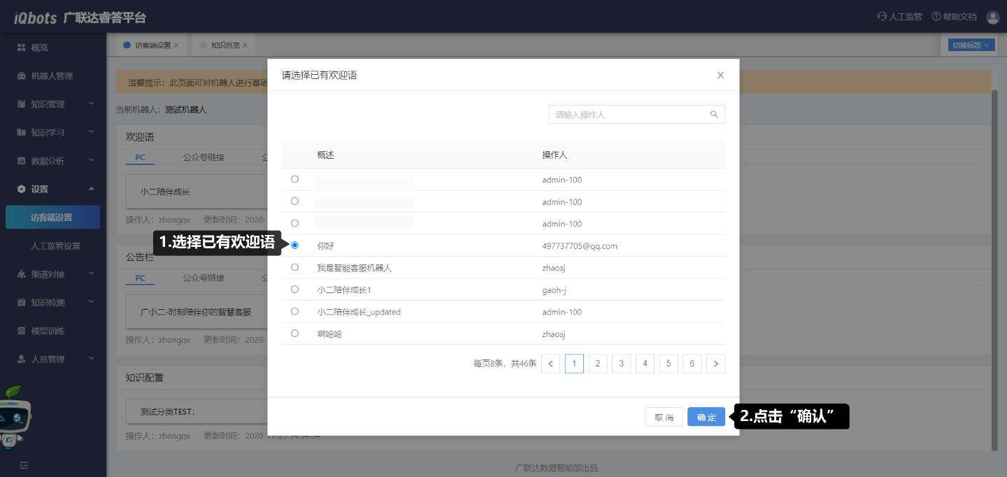The height and width of the screenshot is (477, 1007).
Task: Select the 啊哈哈 radio button
Action: point(294,333)
